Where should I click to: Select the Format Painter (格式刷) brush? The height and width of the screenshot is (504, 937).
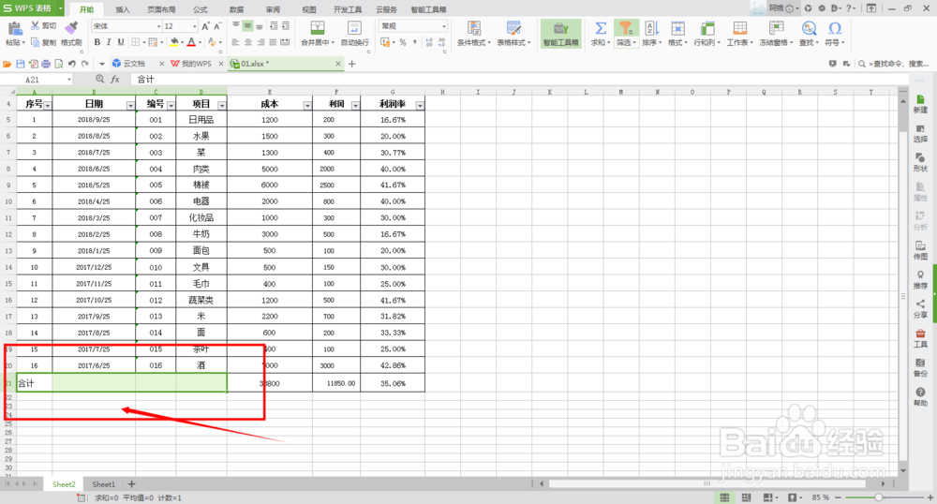pyautogui.click(x=71, y=27)
